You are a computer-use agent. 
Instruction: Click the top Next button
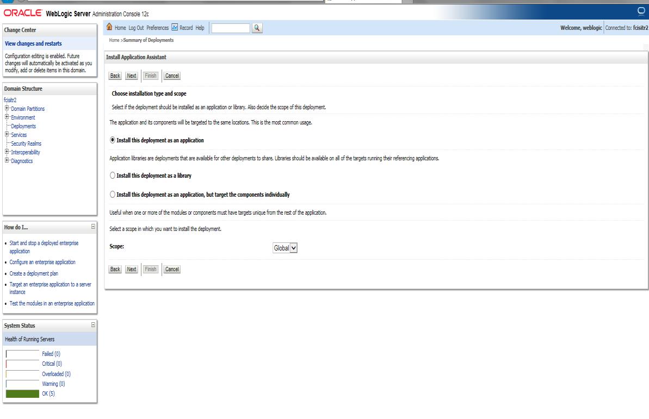tap(132, 76)
